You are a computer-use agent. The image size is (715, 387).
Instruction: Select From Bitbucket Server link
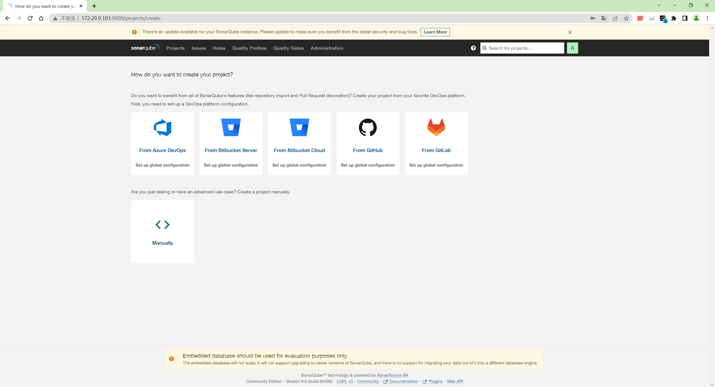pos(231,150)
